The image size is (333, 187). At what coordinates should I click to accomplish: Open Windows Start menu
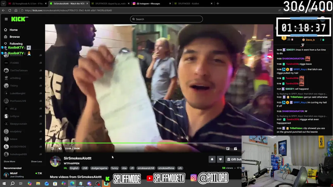4,184
